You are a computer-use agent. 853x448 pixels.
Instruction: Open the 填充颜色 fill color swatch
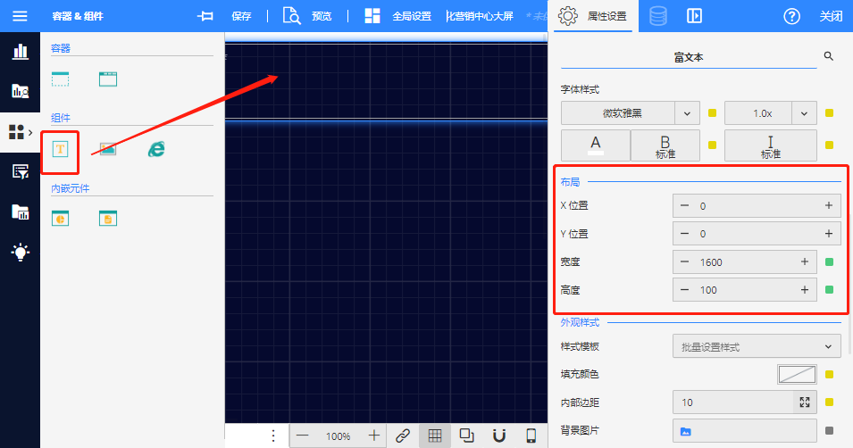tap(797, 375)
